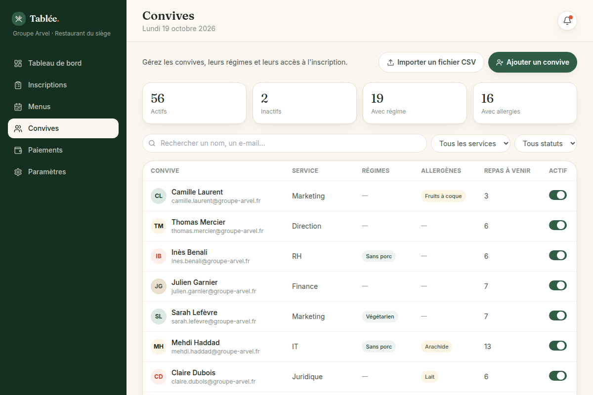Screen dimensions: 593x395
Task: Click Inès Benali's IB avatar
Action: coord(159,256)
